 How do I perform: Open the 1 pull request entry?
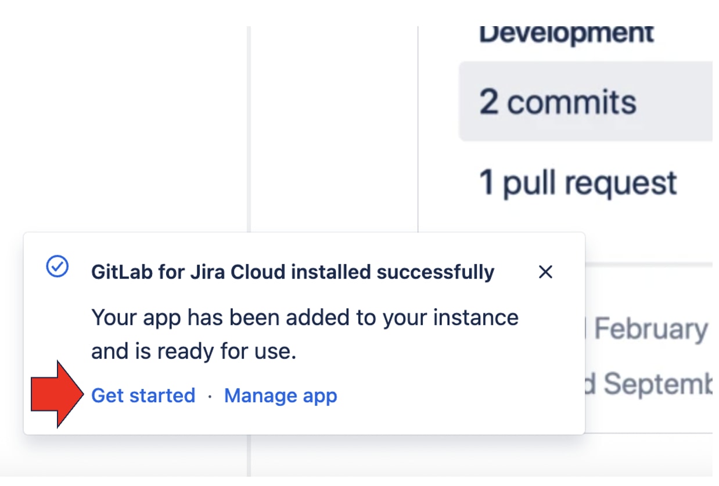[578, 183]
